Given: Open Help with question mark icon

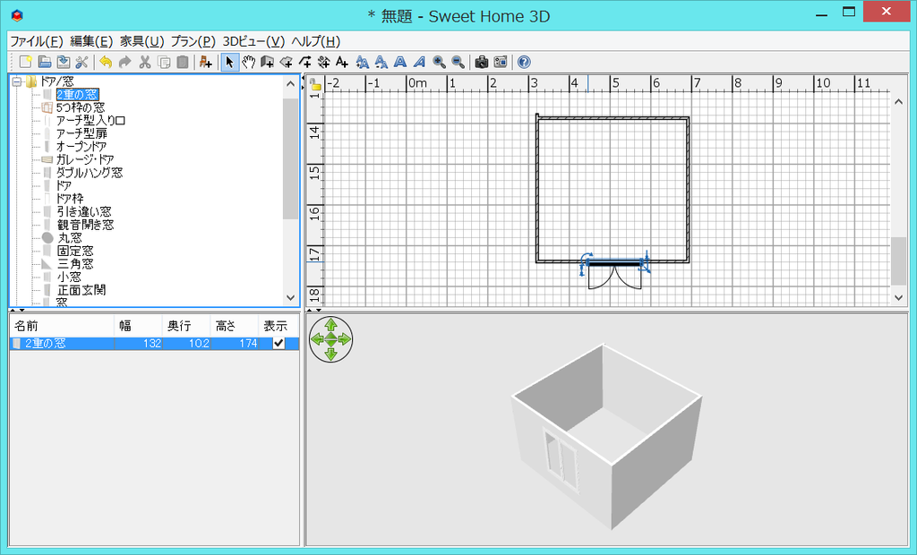Looking at the screenshot, I should tap(524, 62).
